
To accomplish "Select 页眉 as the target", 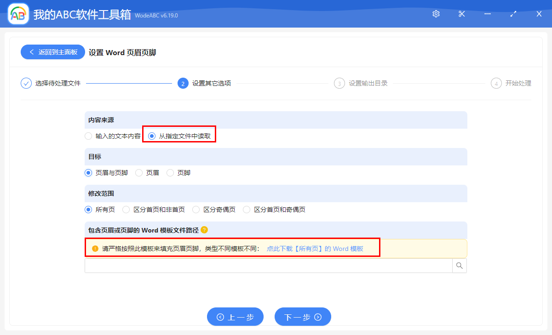I will pyautogui.click(x=138, y=172).
